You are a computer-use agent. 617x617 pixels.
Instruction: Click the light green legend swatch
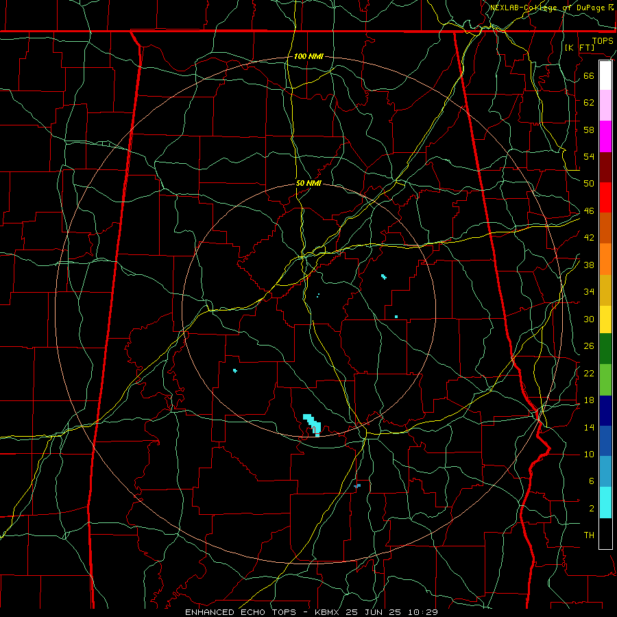pos(605,380)
